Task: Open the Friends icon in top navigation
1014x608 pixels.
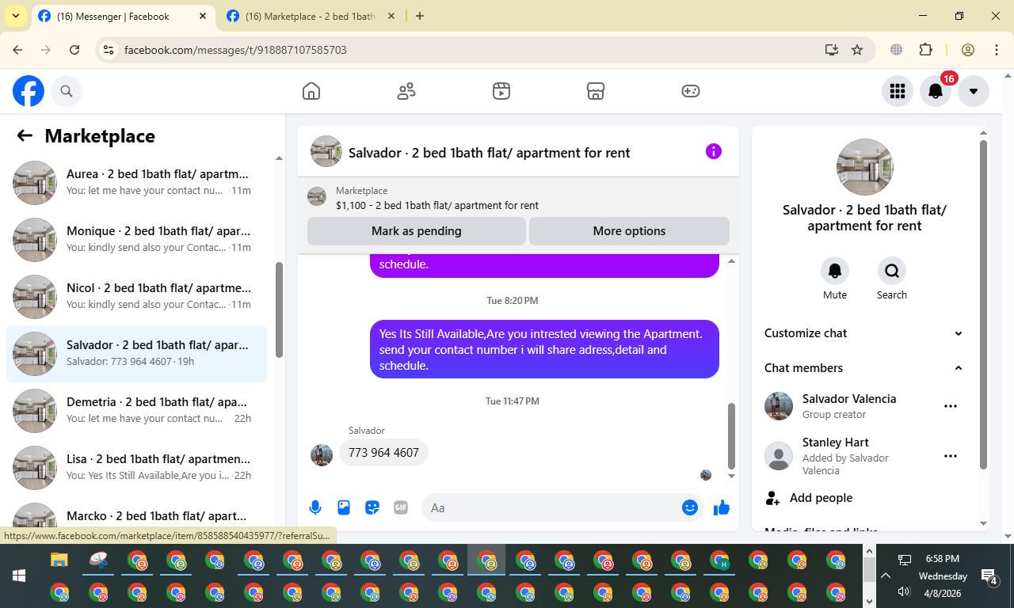Action: pyautogui.click(x=406, y=91)
